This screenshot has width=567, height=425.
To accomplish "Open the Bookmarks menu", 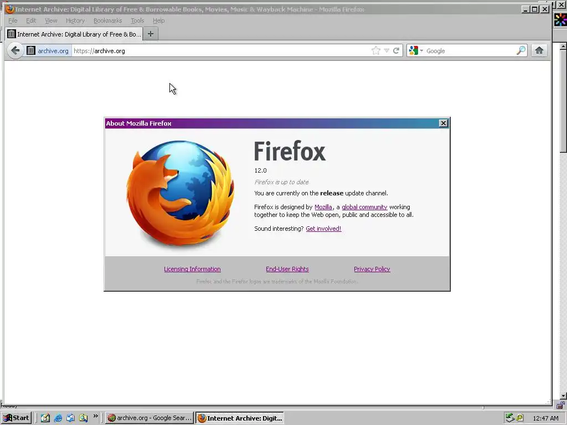I will click(x=108, y=20).
